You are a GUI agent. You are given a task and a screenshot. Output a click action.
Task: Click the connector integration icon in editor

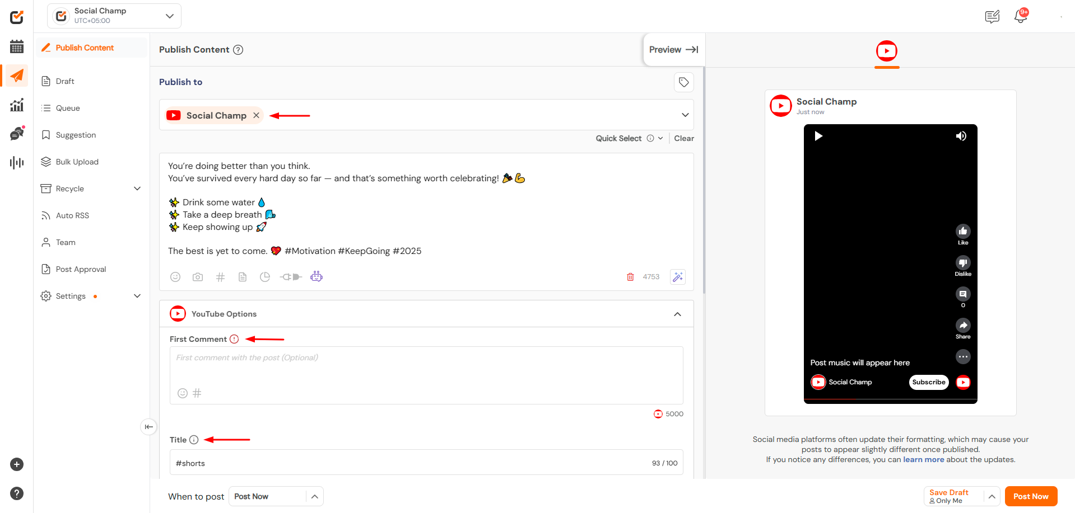(x=291, y=277)
